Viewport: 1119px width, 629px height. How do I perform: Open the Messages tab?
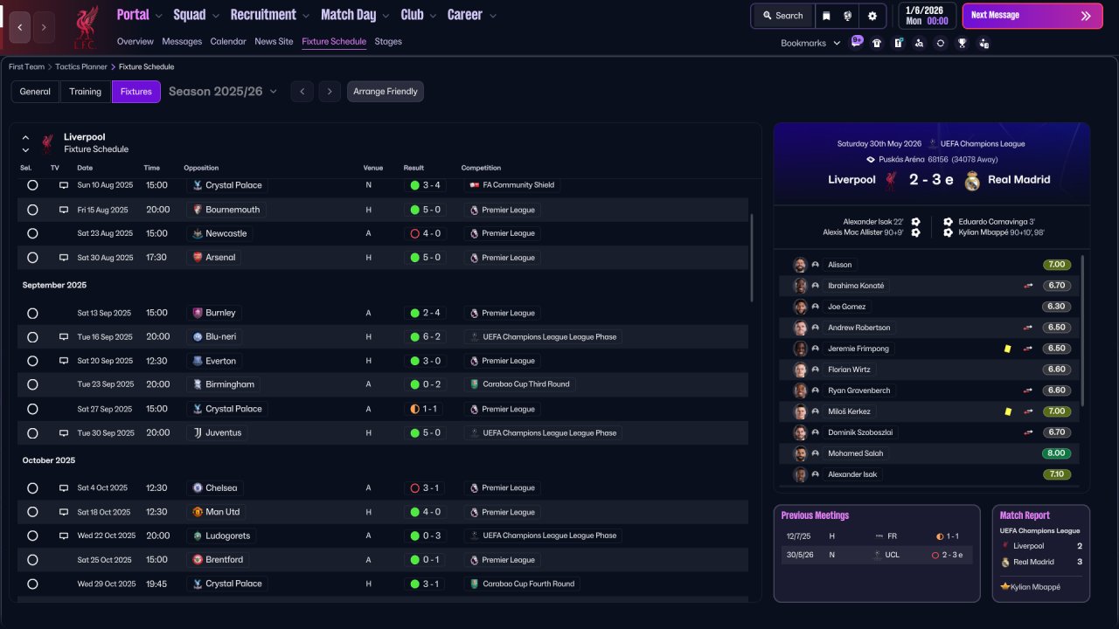(x=182, y=41)
